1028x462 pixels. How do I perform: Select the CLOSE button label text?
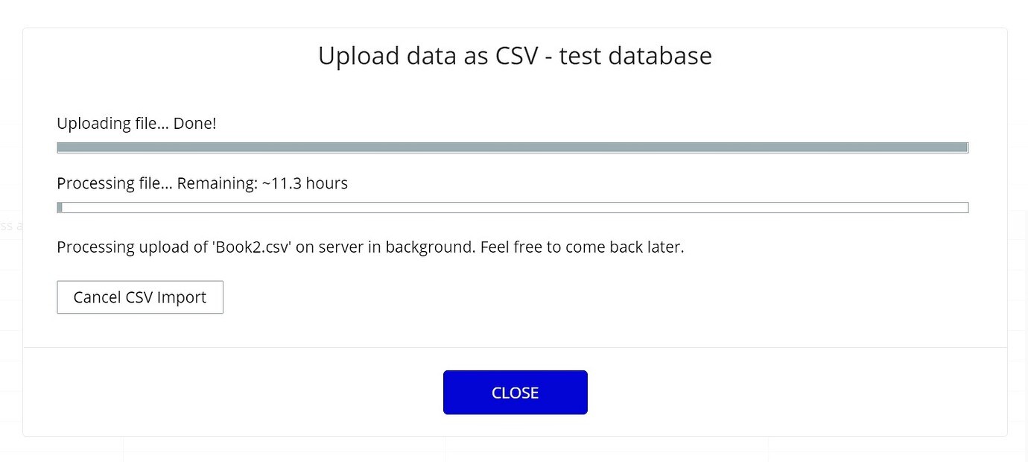515,393
